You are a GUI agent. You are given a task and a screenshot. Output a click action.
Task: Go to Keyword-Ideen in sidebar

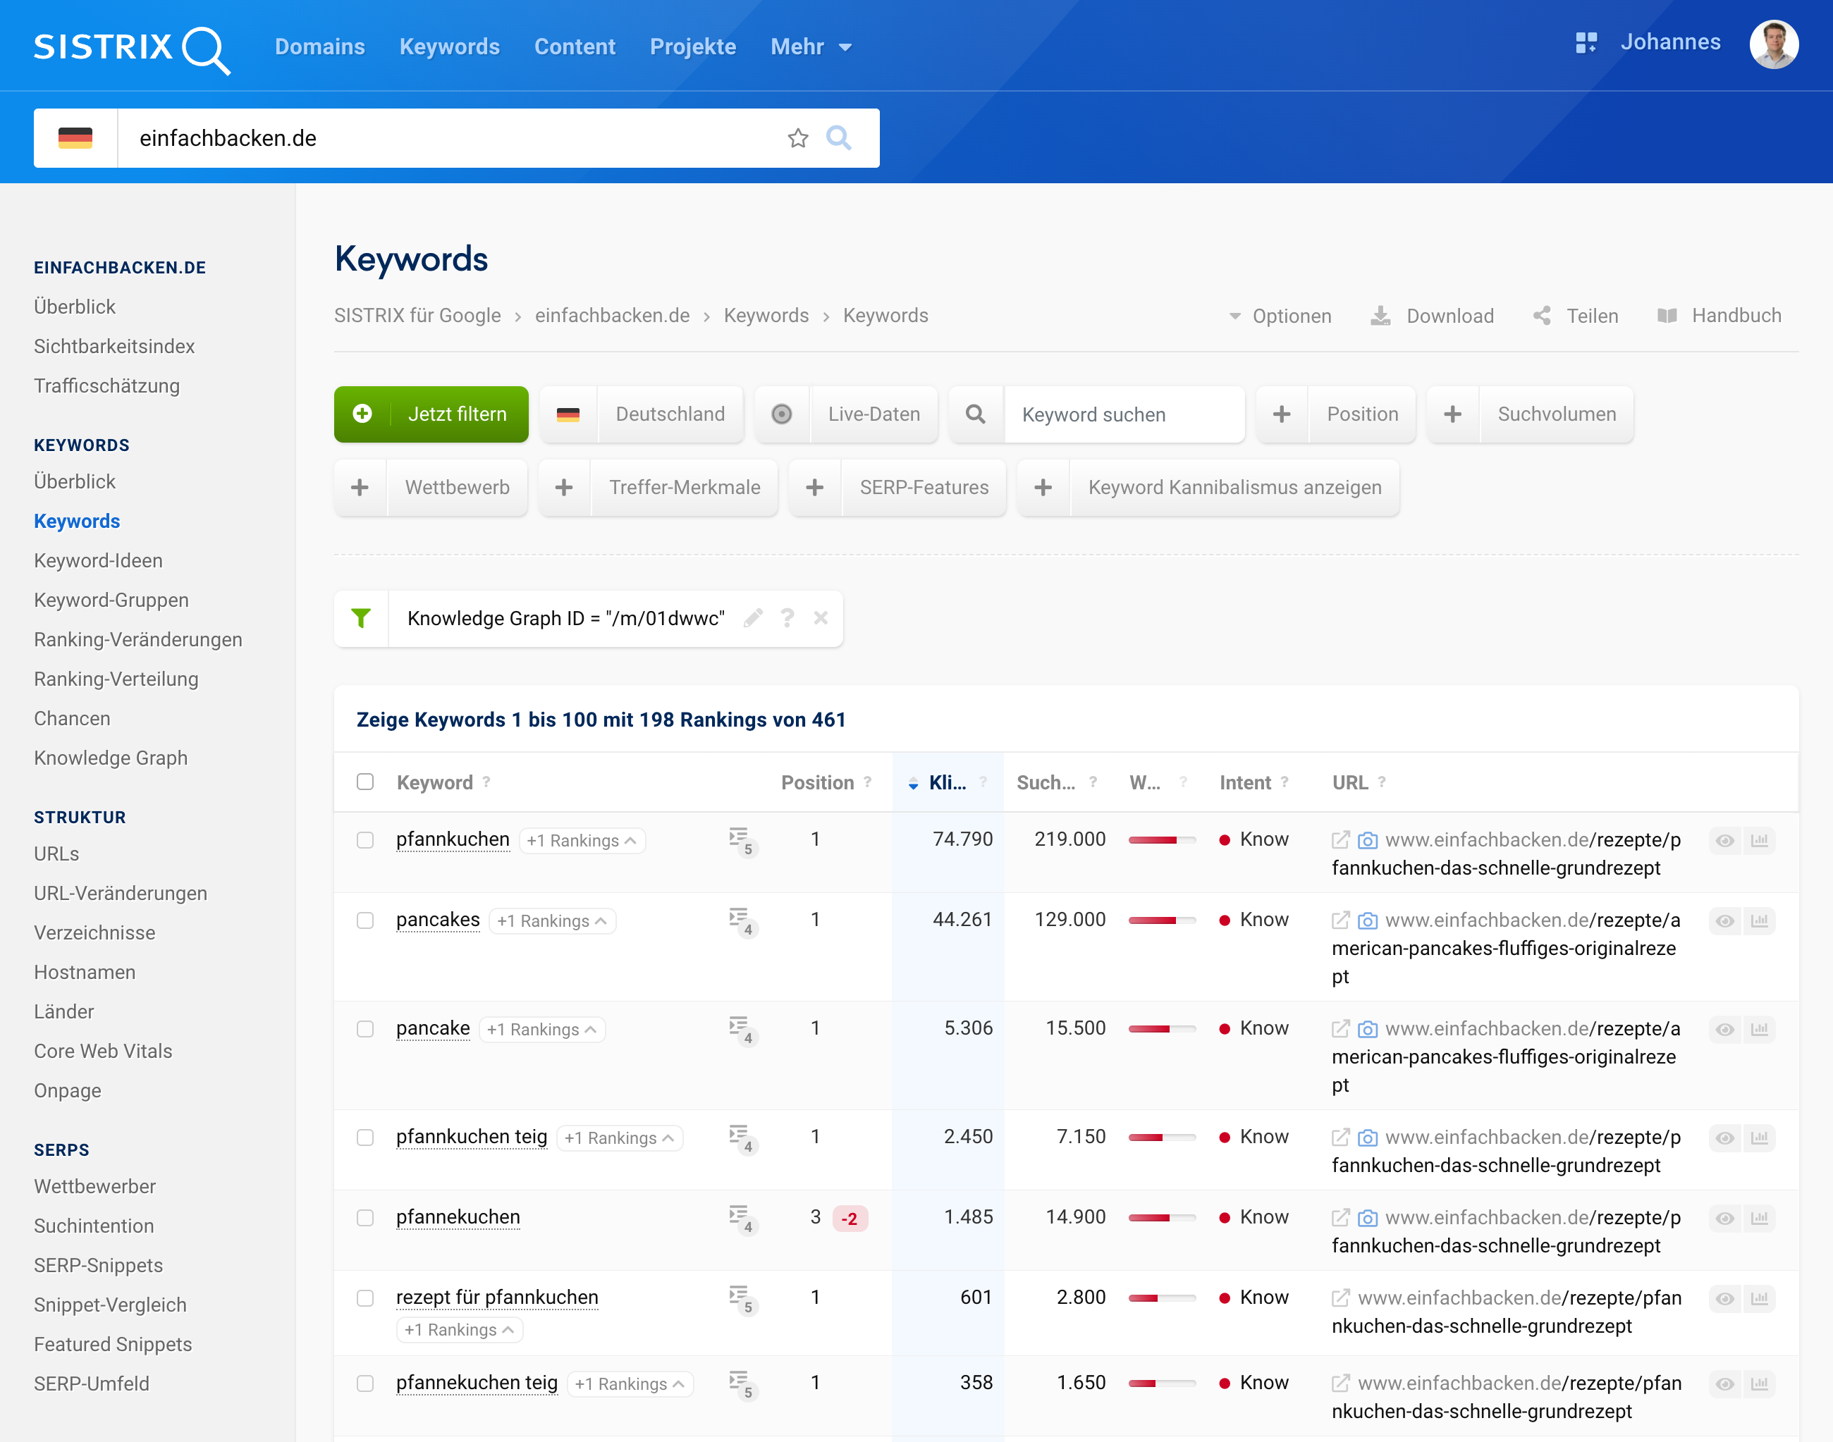(98, 560)
